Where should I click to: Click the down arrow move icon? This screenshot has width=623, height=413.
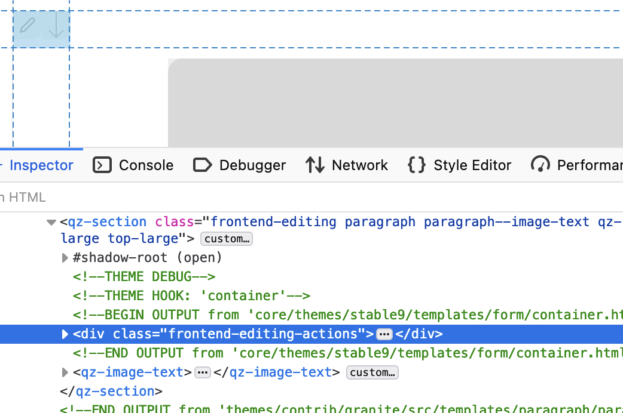click(56, 26)
